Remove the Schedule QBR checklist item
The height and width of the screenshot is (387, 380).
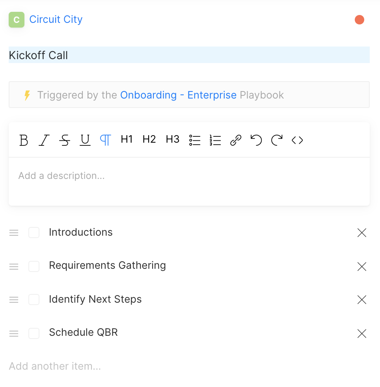click(x=362, y=333)
